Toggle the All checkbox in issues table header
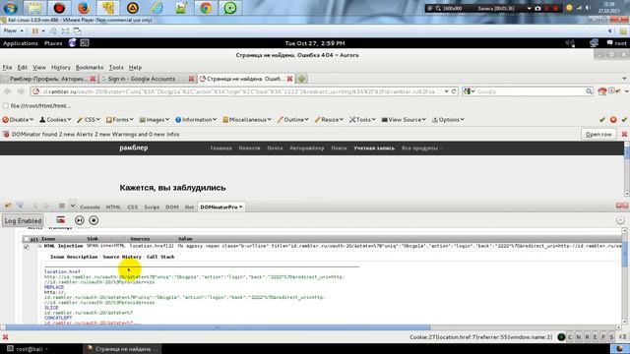The image size is (630, 354). [27, 239]
